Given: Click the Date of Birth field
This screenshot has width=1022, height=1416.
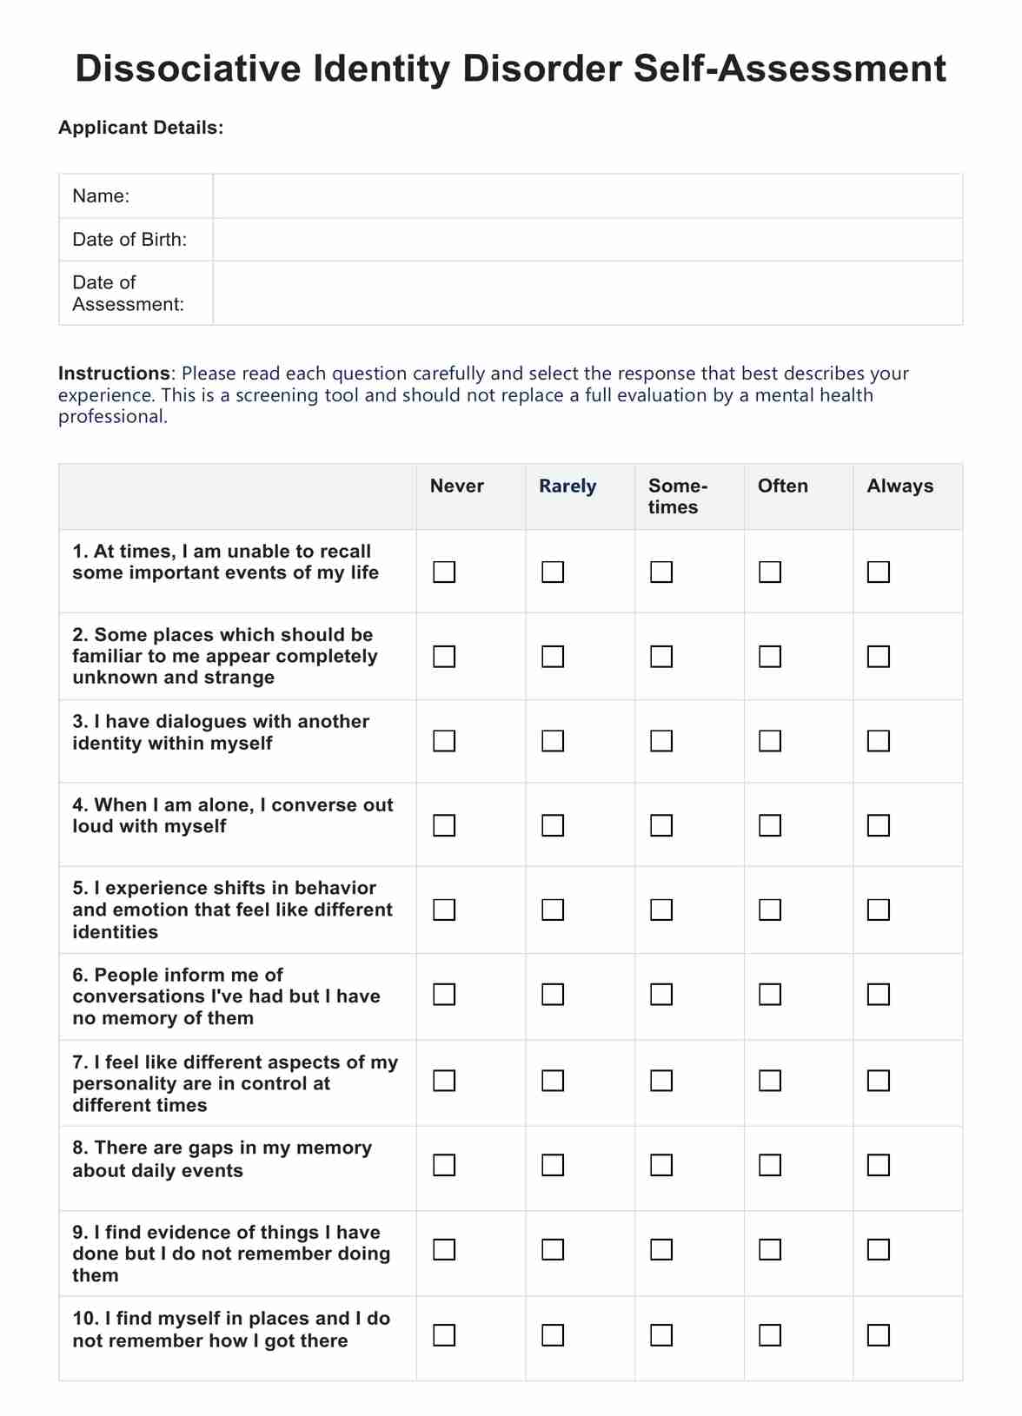Looking at the screenshot, I should [x=587, y=240].
